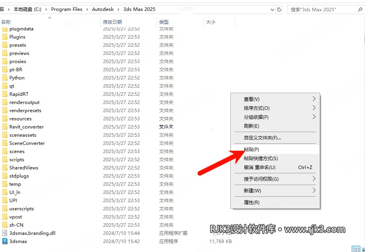Click the resources folder icon
The height and width of the screenshot is (252, 365).
[x=5, y=119]
